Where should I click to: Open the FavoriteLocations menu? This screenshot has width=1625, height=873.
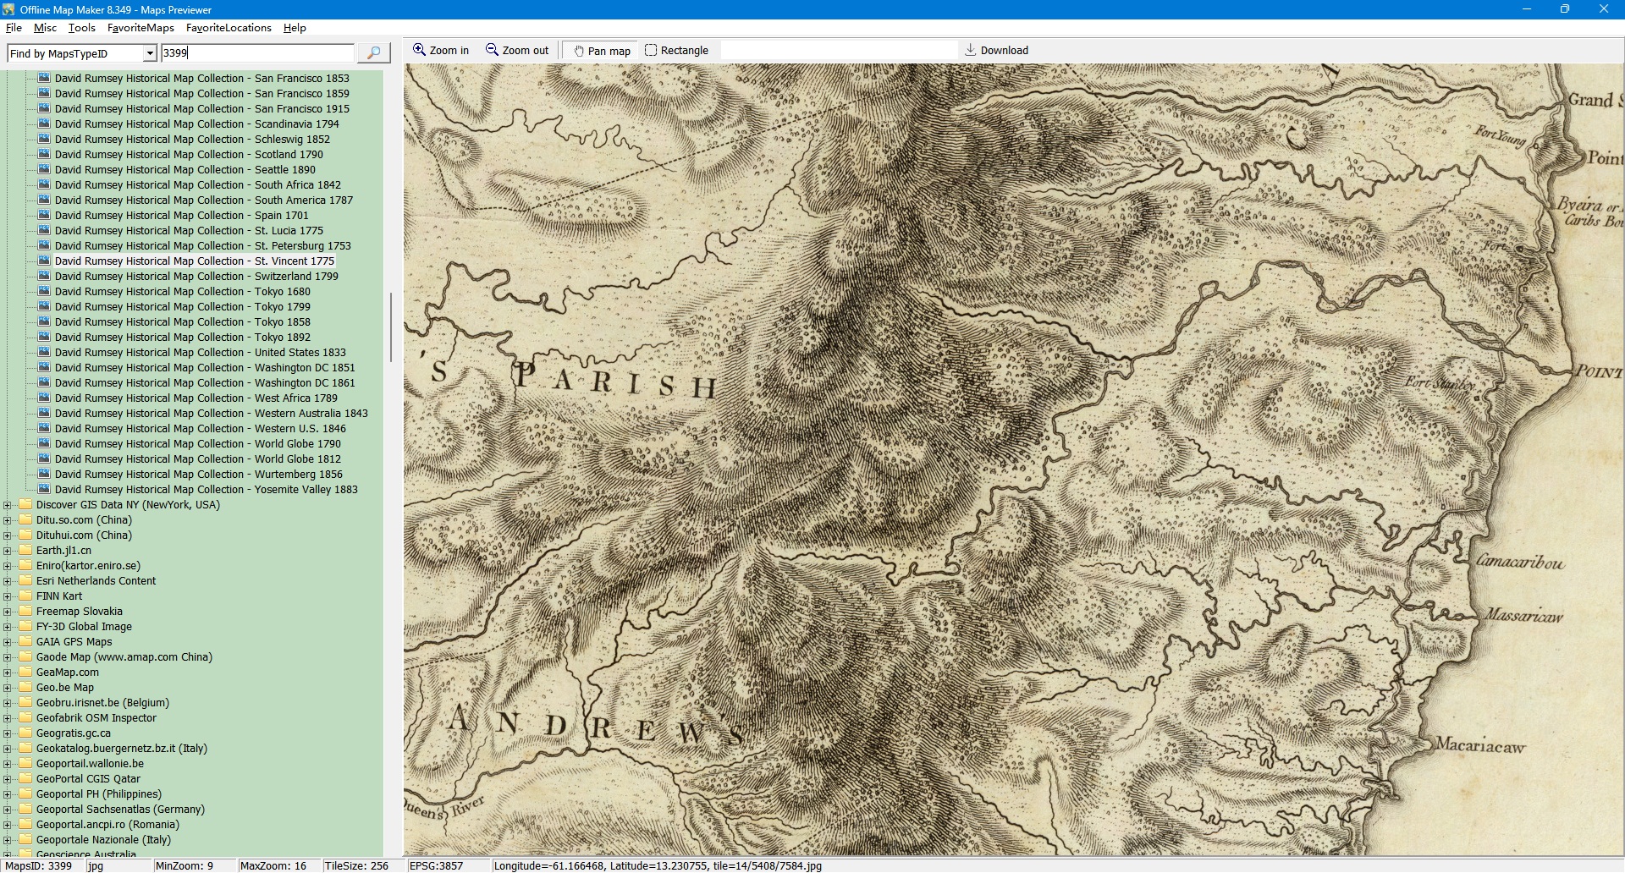[x=229, y=28]
